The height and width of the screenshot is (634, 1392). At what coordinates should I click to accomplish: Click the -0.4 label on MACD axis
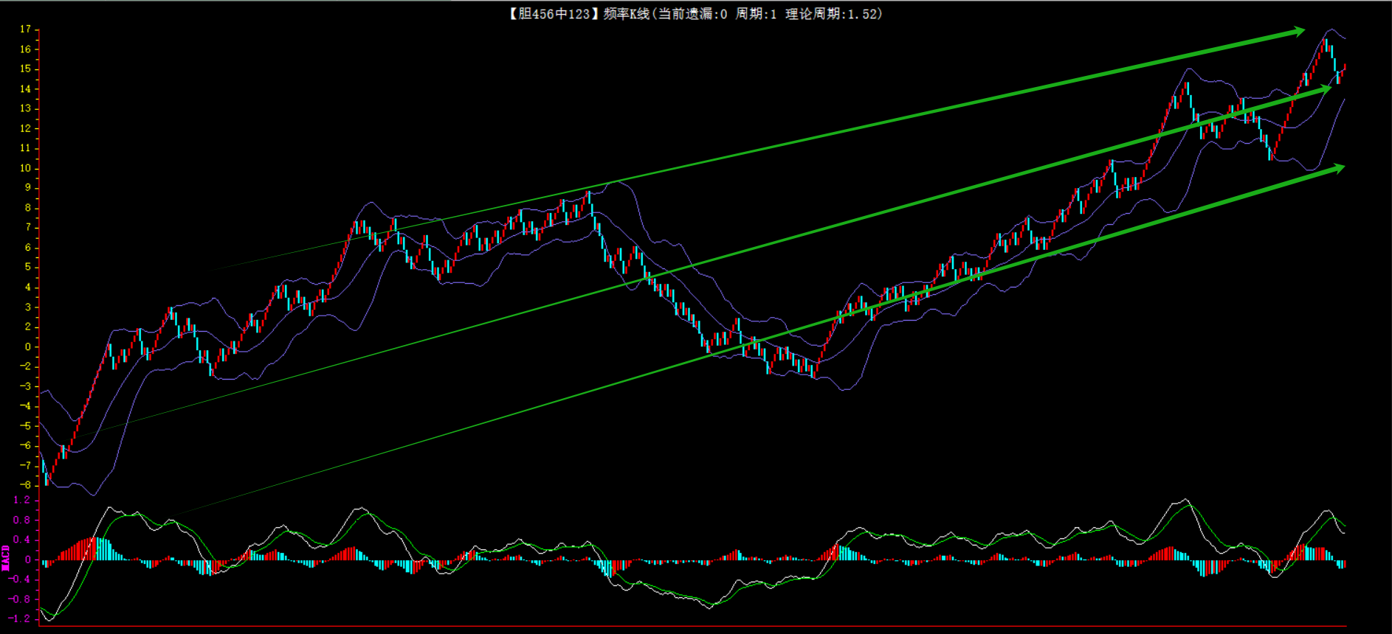click(21, 579)
